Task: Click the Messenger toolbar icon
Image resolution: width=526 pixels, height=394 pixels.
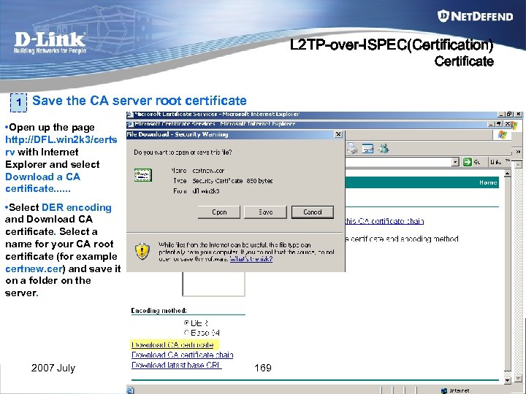Action: [384, 148]
